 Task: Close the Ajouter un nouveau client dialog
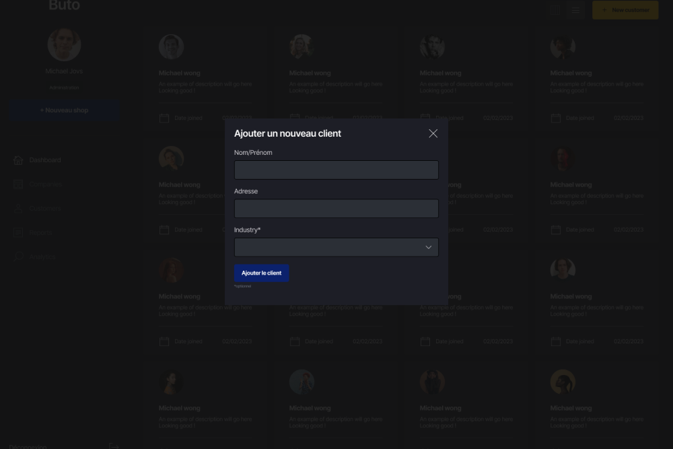tap(433, 133)
